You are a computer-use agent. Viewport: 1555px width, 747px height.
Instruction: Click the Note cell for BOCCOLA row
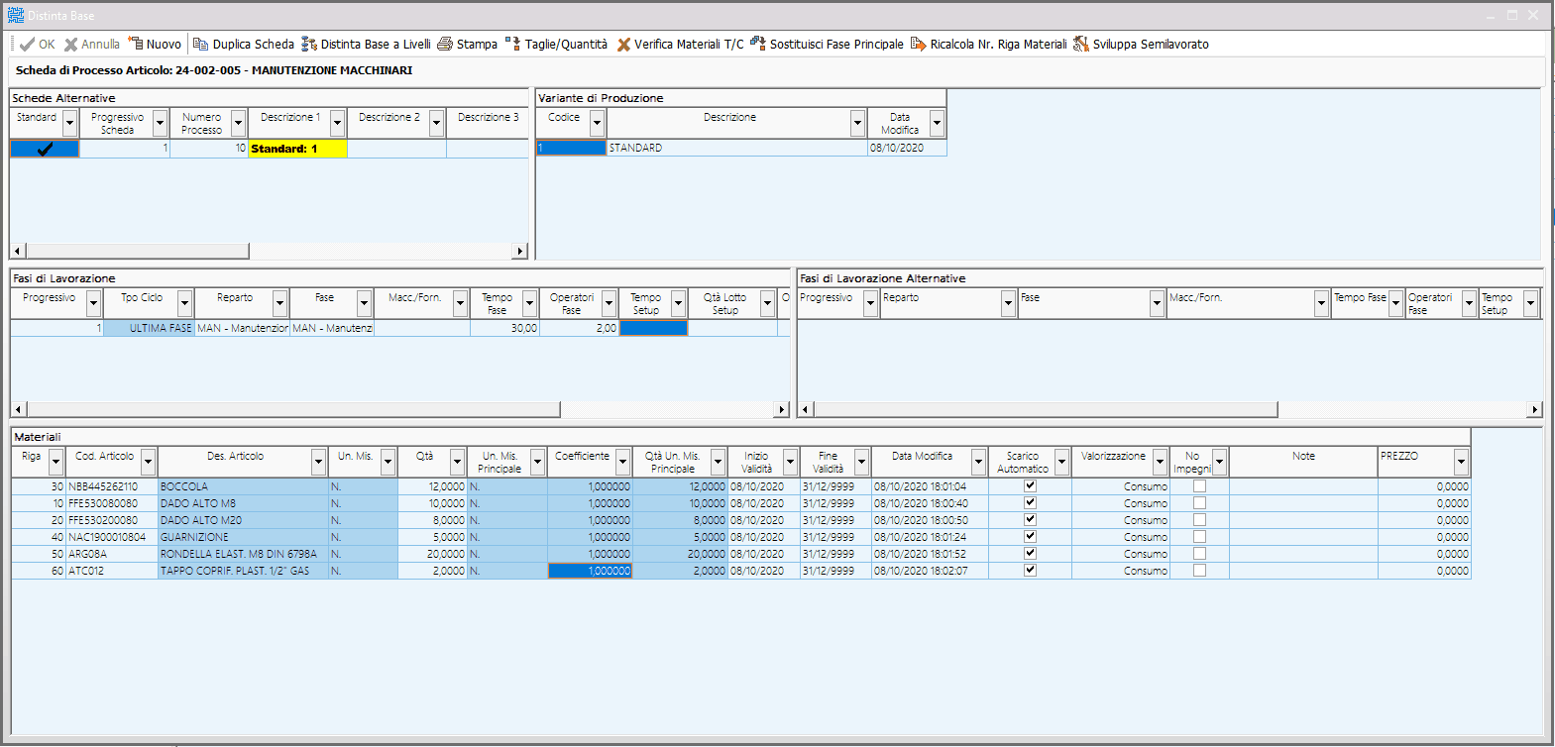click(x=1303, y=486)
